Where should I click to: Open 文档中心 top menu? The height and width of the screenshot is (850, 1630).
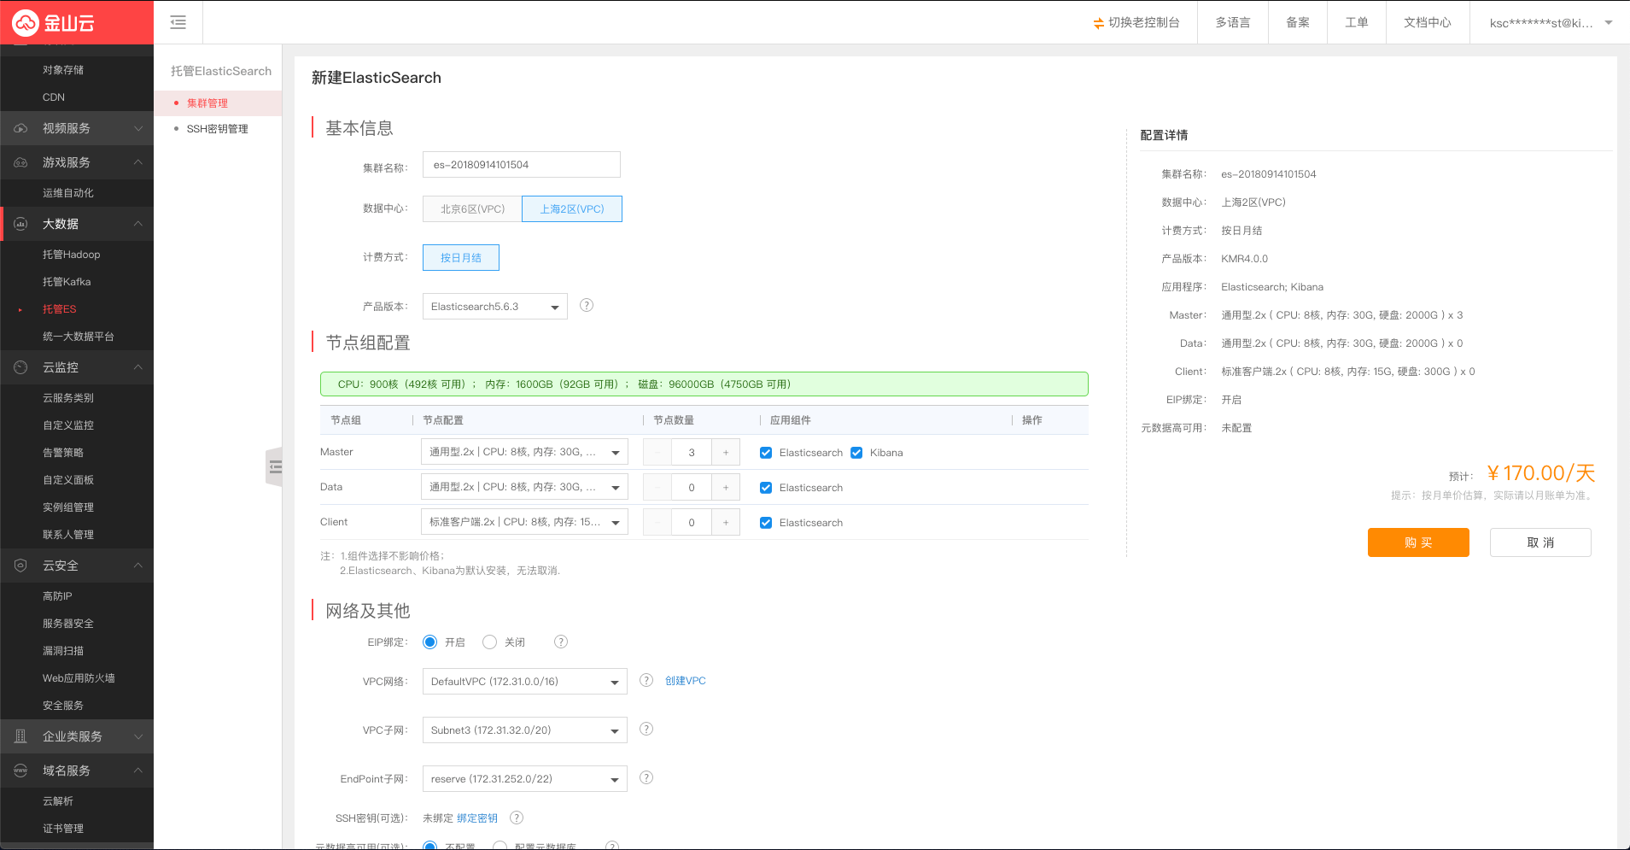point(1428,23)
